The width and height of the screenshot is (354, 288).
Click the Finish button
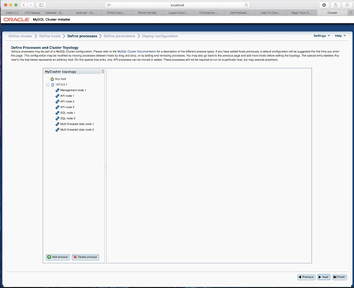(339, 277)
